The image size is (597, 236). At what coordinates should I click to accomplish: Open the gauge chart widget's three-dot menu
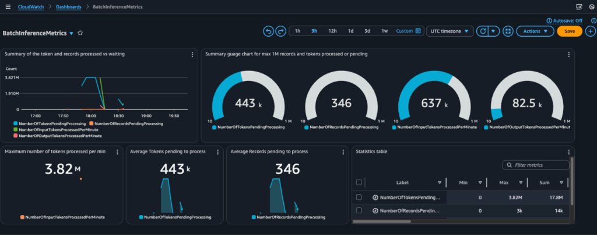point(568,54)
